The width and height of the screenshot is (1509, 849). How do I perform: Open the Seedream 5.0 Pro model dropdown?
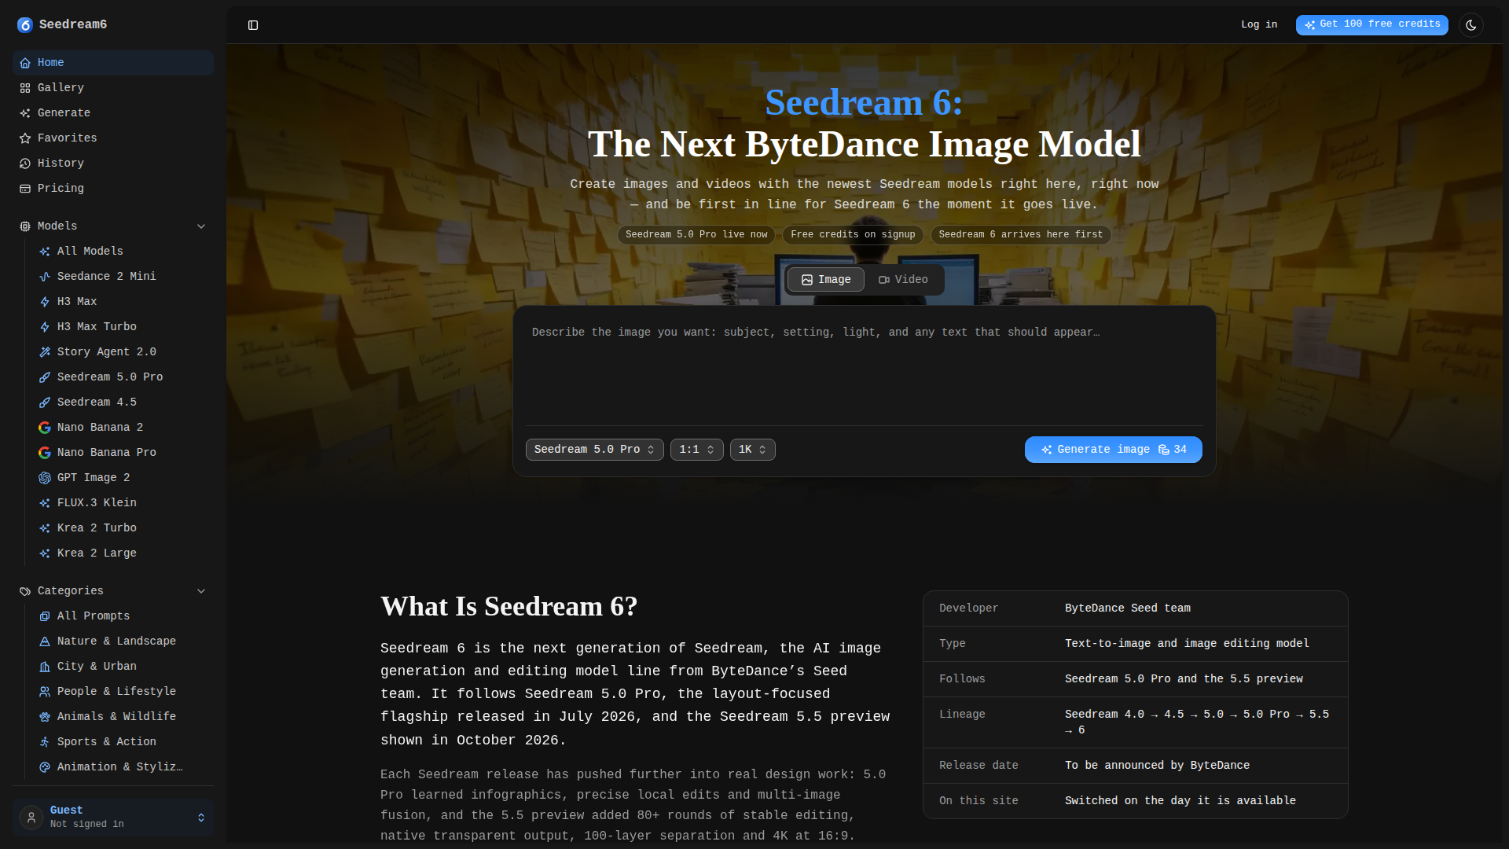pyautogui.click(x=594, y=450)
